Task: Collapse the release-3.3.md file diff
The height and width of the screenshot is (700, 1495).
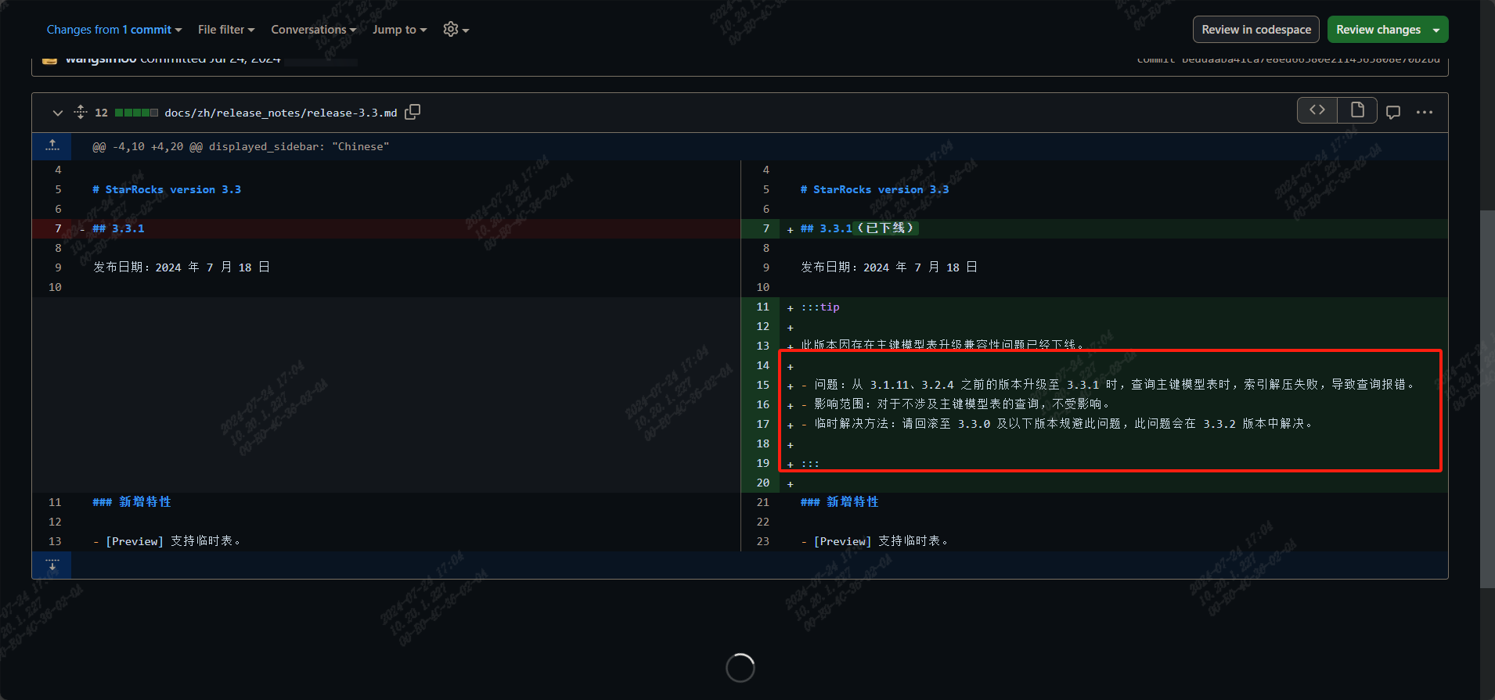Action: pos(57,113)
